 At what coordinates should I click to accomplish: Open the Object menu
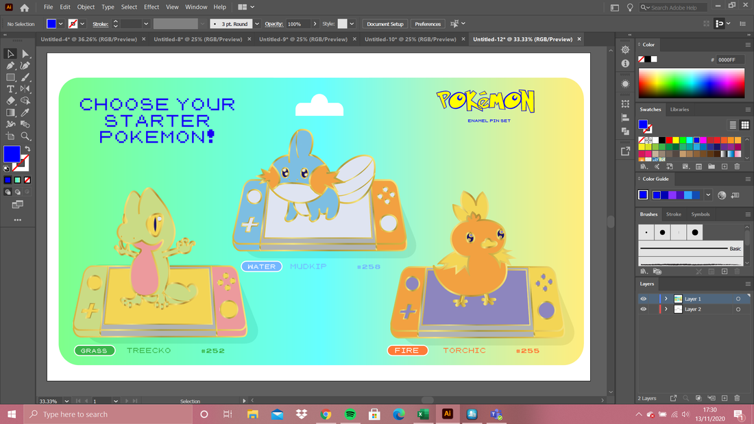[86, 8]
